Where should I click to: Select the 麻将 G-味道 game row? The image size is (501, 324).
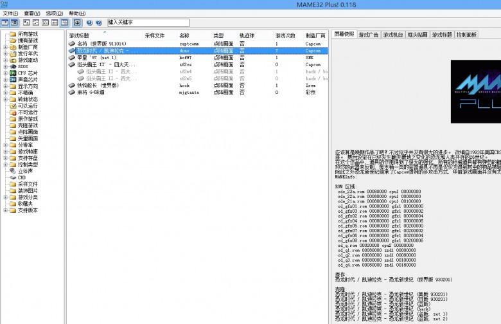pyautogui.click(x=198, y=92)
